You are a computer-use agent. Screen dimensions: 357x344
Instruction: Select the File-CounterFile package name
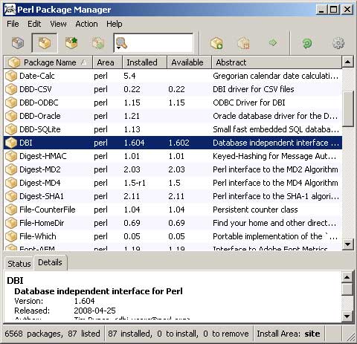(48, 210)
